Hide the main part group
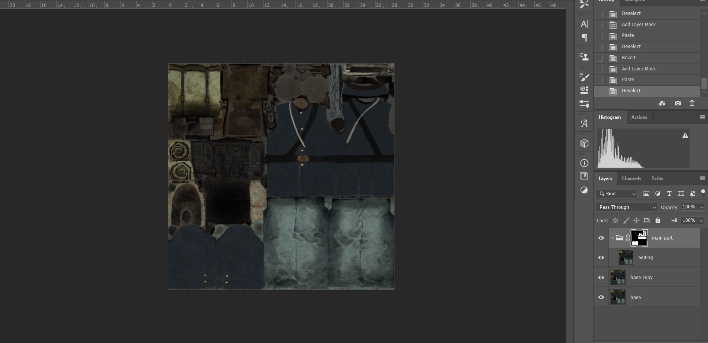 [x=601, y=238]
